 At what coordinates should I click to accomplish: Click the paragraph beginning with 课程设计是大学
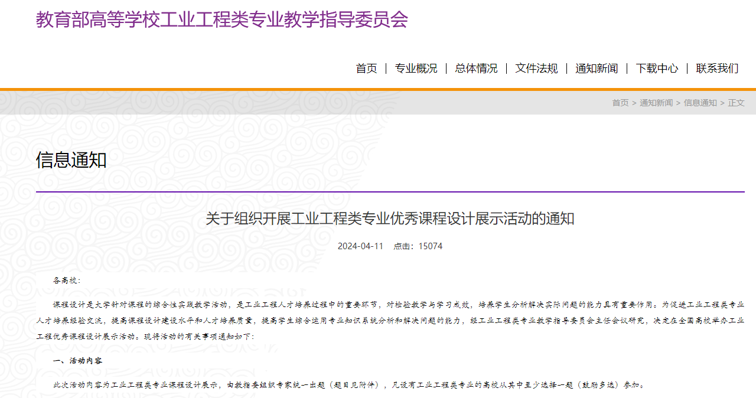click(x=390, y=321)
